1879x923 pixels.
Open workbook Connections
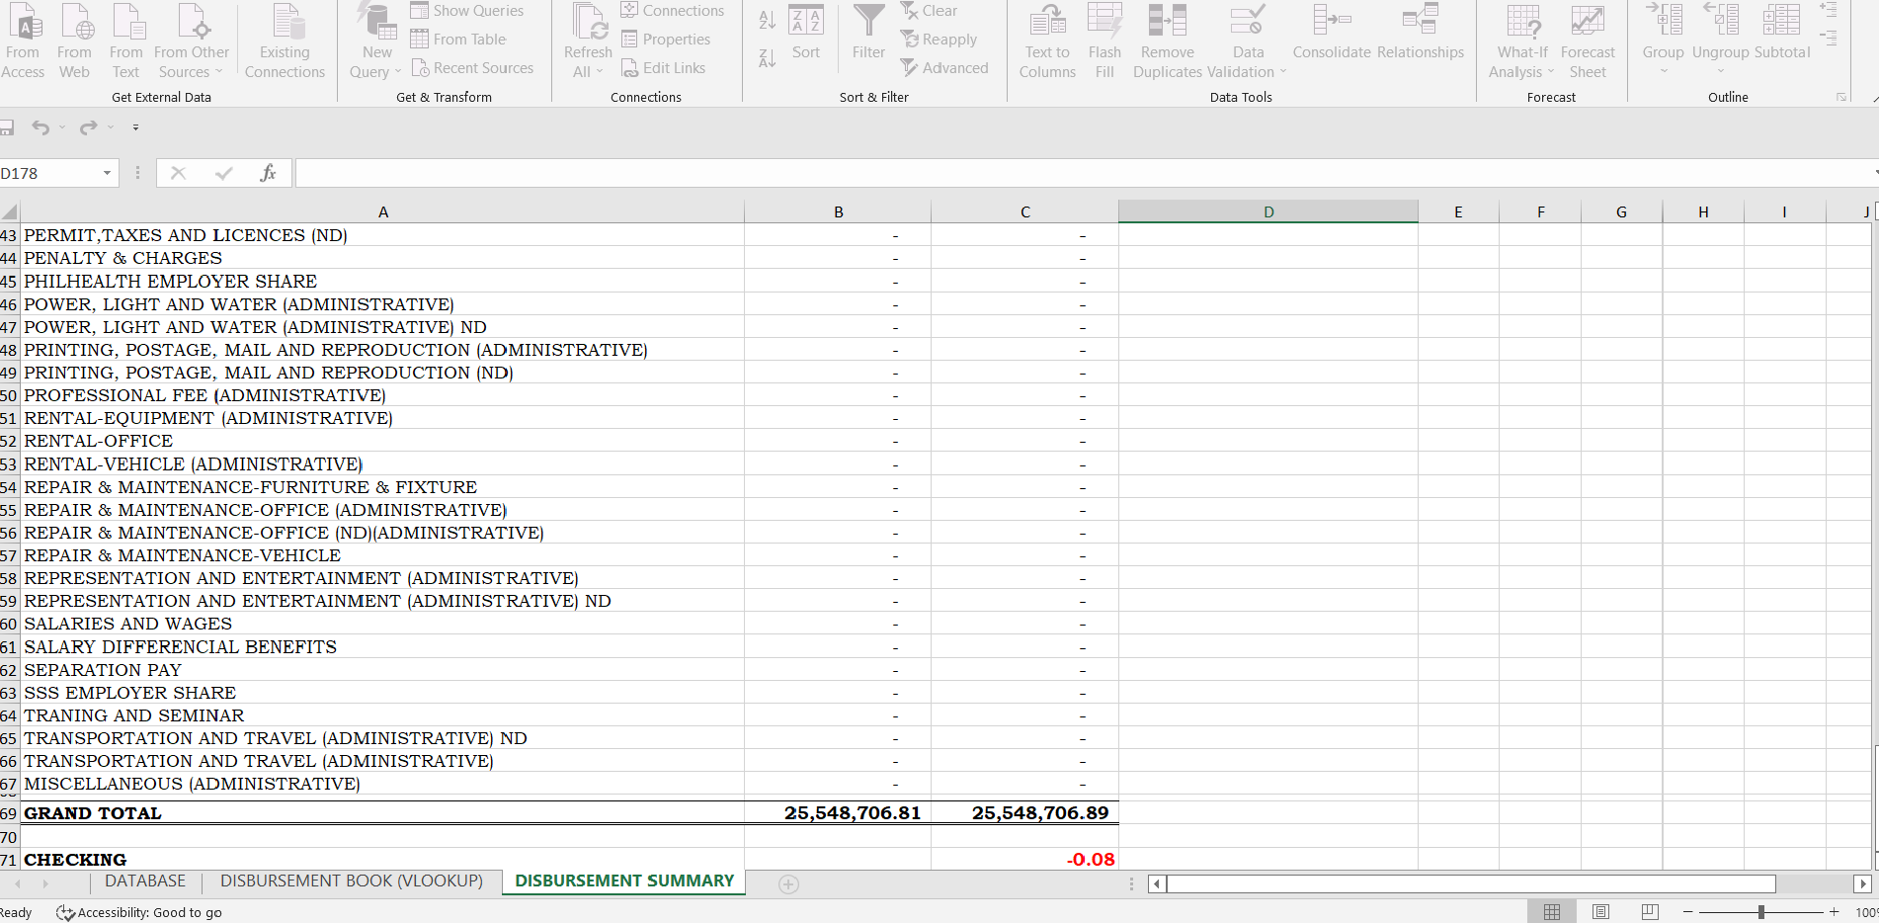673,11
